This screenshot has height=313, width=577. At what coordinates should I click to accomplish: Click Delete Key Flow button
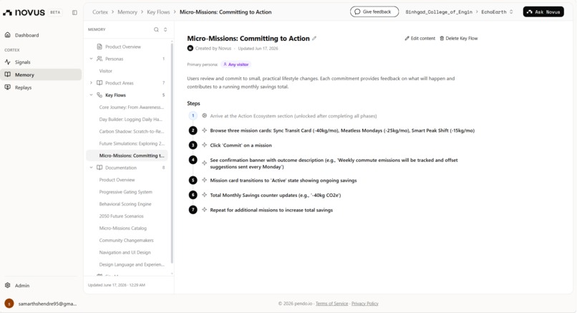(x=458, y=38)
